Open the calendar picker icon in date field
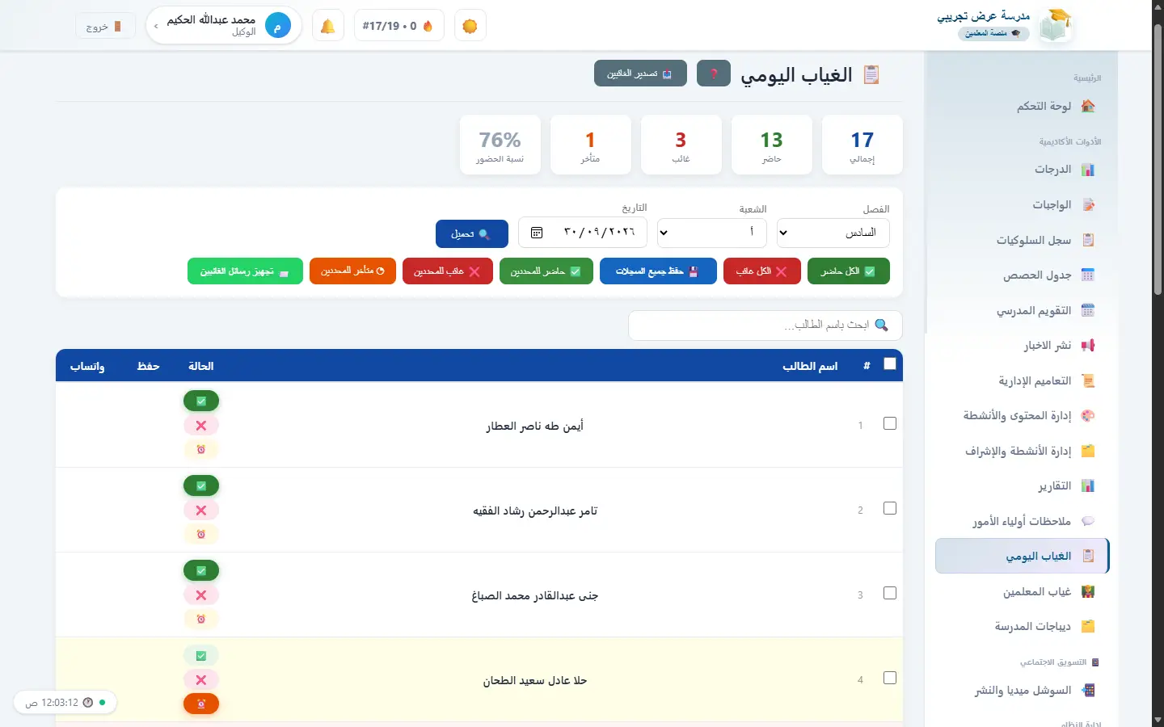 (537, 233)
